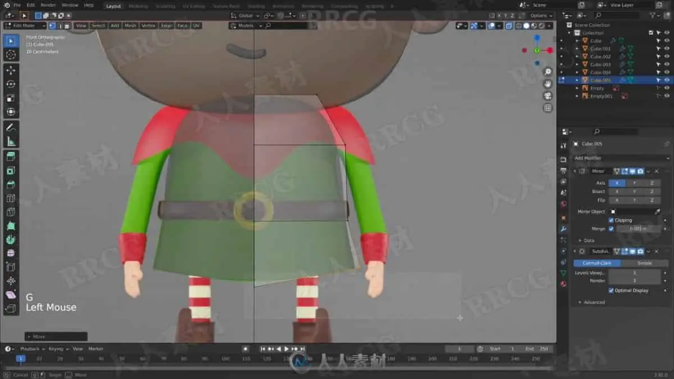This screenshot has width=674, height=379.
Task: Activate the Cursor tool
Action: click(x=11, y=54)
